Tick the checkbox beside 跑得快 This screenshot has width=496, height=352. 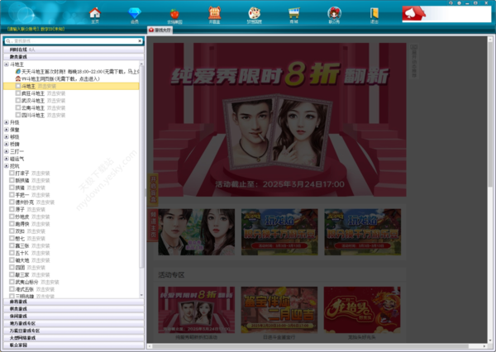(12, 224)
